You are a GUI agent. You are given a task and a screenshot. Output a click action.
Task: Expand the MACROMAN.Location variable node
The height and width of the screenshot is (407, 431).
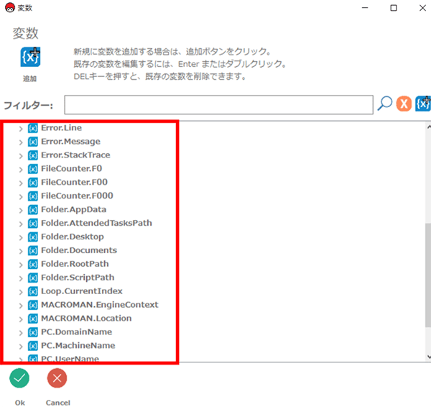click(x=21, y=319)
